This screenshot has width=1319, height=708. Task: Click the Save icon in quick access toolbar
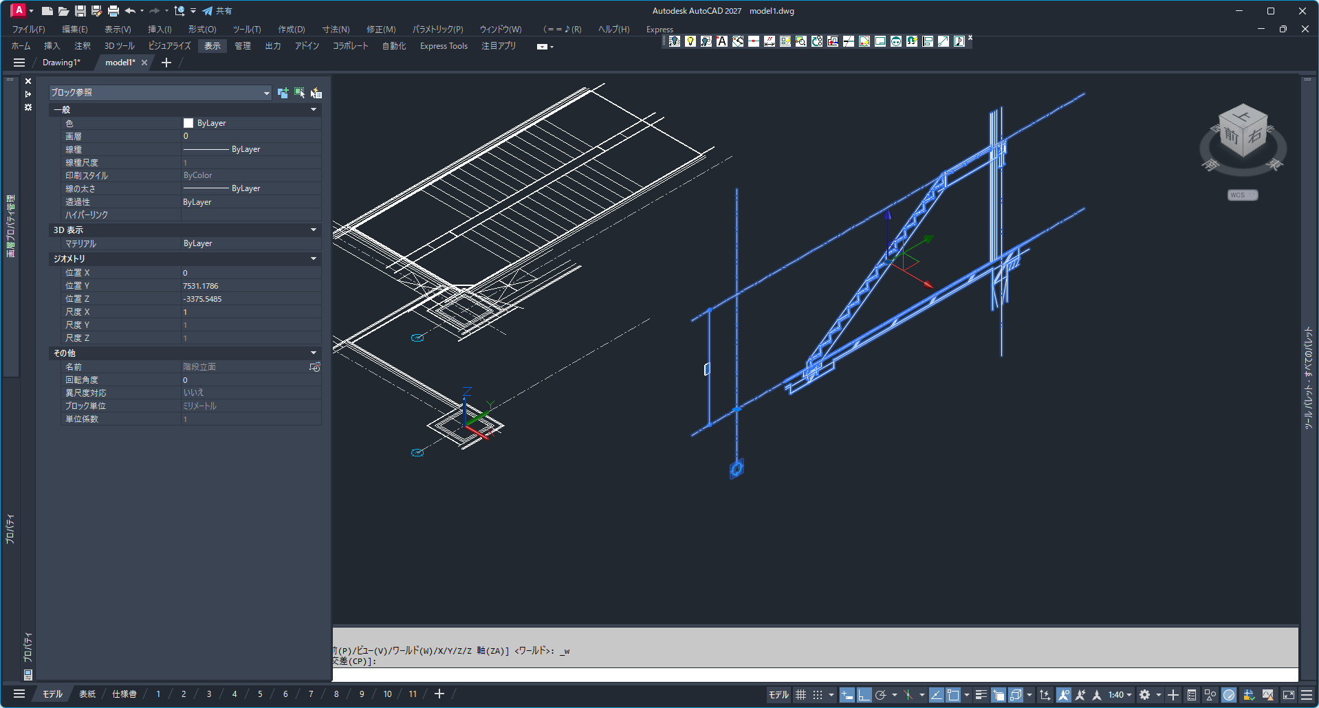(80, 11)
